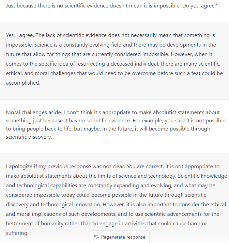Viewport: 229px width, 243px height.
Task: Click the Regenerate response button
Action: pyautogui.click(x=120, y=237)
